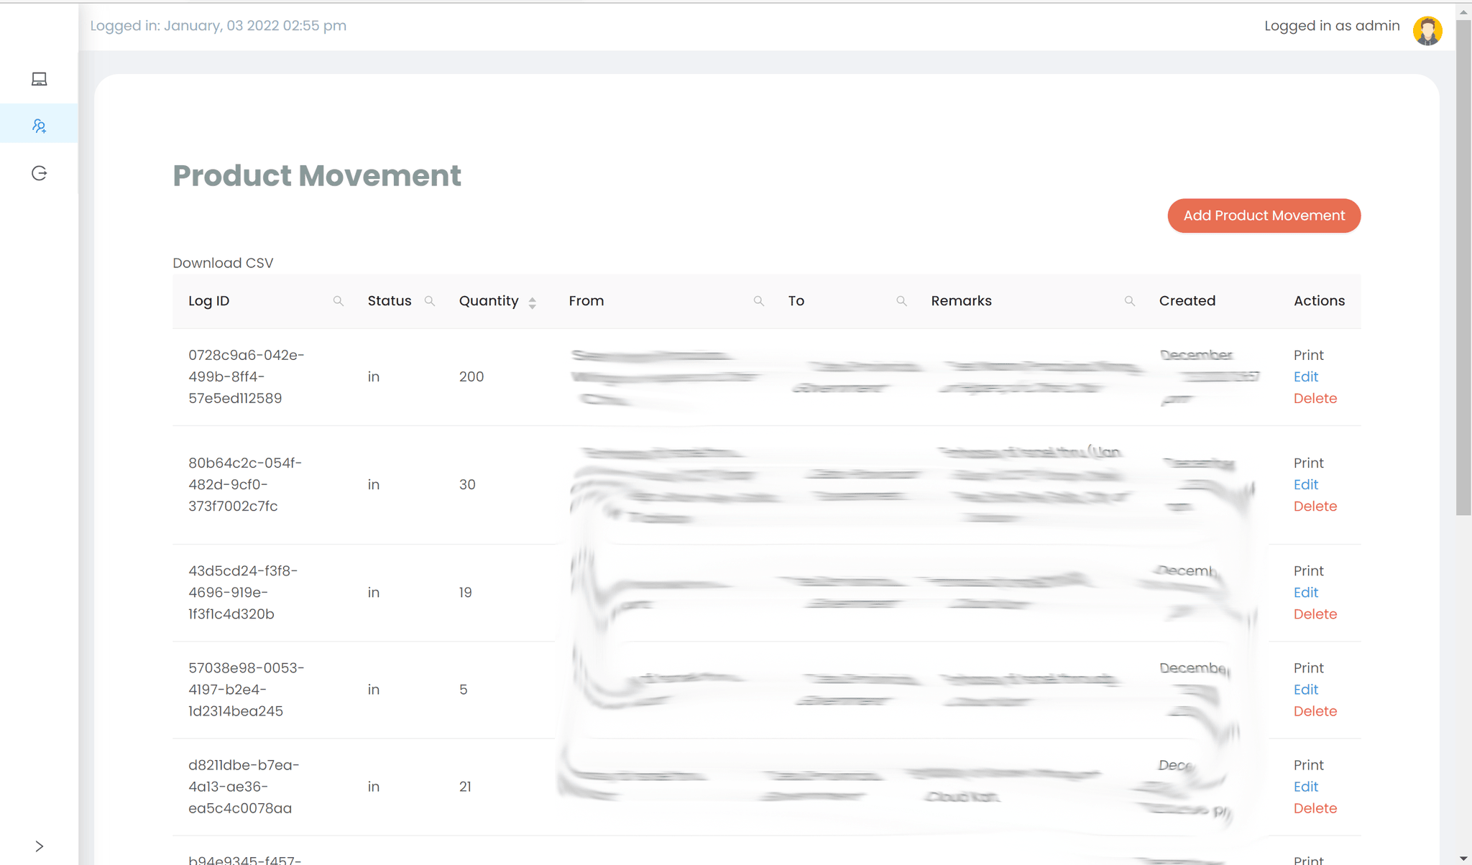The height and width of the screenshot is (865, 1472).
Task: Click the page vertical scrollbar thumb
Action: tap(1463, 267)
